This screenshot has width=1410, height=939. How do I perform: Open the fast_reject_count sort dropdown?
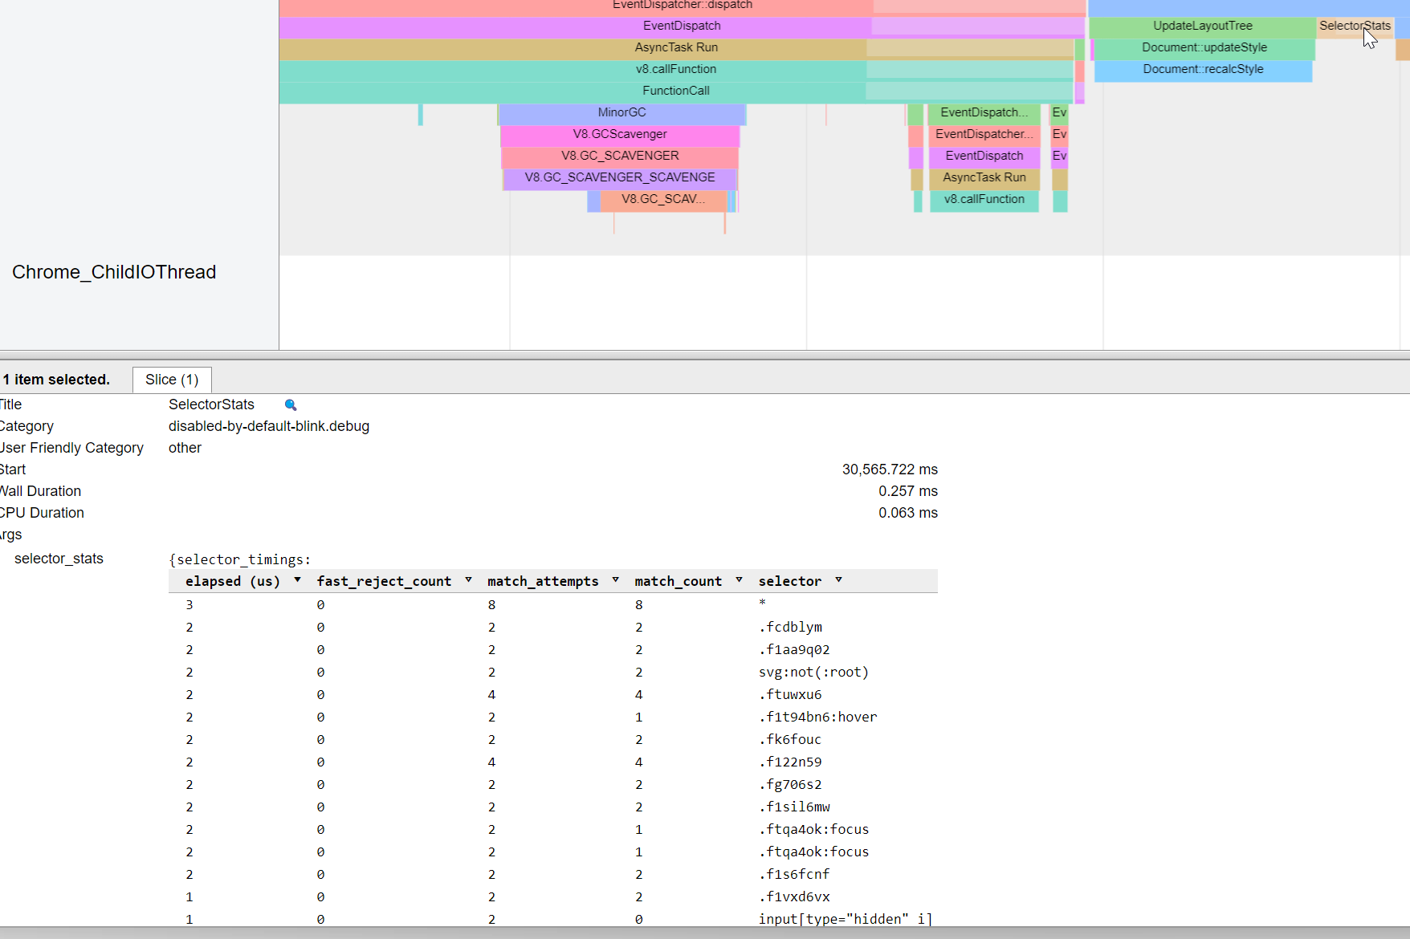469,579
